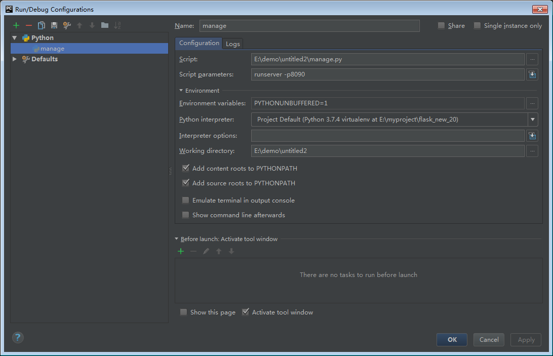The image size is (553, 356).
Task: Click the browse button next to Script path
Action: click(x=532, y=59)
